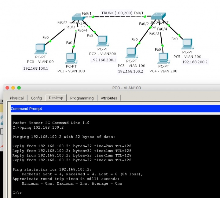Select the PC4 VLAN 200 computer
This screenshot has width=220, height=198.
163,58
